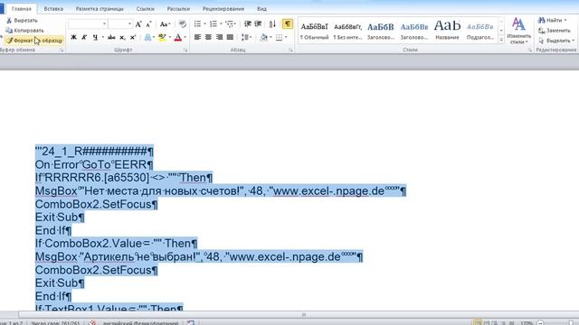The height and width of the screenshot is (325, 579).
Task: Increase the paragraph indent
Action: (258, 24)
